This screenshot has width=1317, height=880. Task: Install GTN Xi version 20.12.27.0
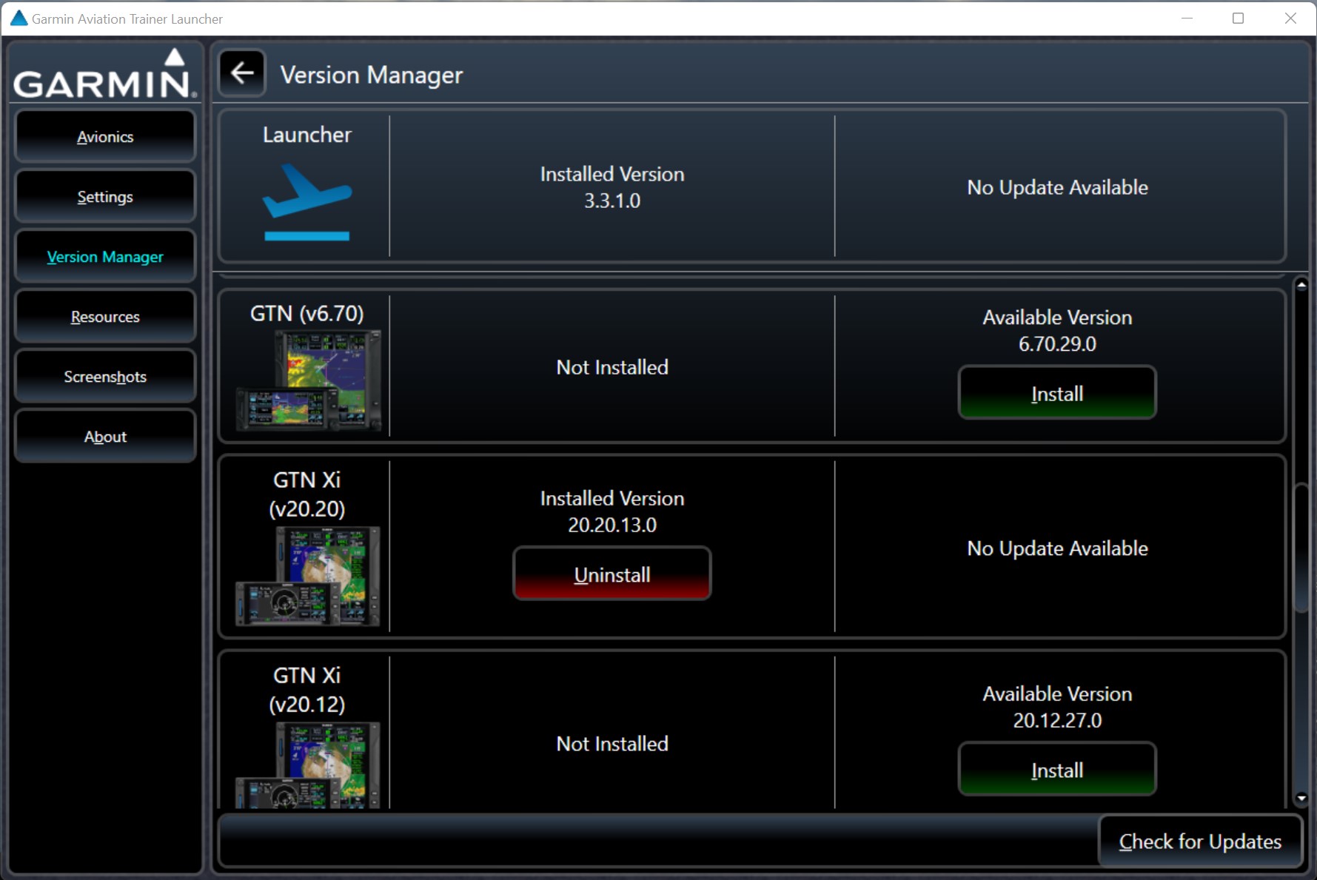click(1057, 770)
